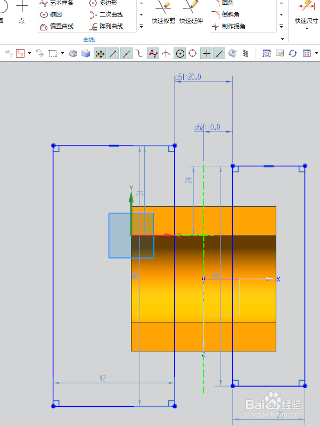This screenshot has height=426, width=320.
Task: Expand edit curve gallery customize arrow
Action: point(282,26)
